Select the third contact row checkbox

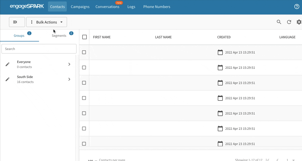84,83
